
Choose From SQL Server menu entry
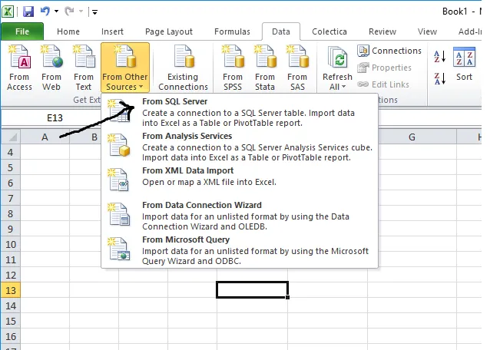(240, 111)
